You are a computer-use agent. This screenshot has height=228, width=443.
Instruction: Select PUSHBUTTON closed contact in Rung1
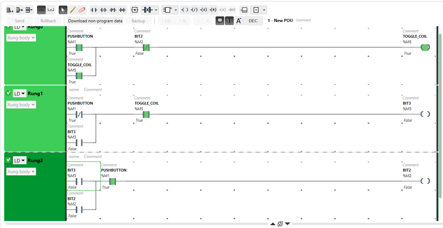click(x=79, y=114)
